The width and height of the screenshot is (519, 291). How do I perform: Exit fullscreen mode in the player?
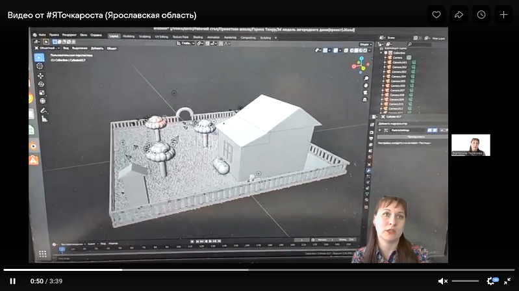pyautogui.click(x=507, y=281)
